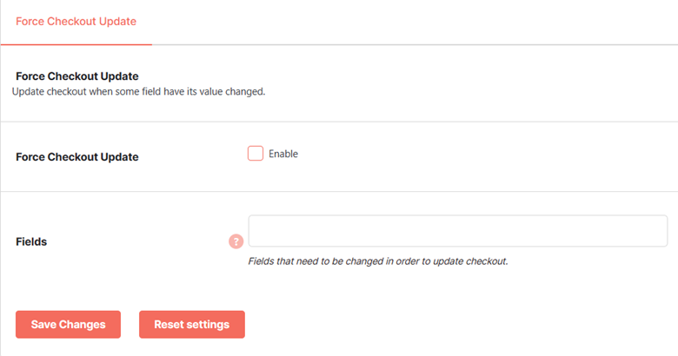Select the coral-colored tab title at top
This screenshot has height=356, width=678.
tap(76, 22)
